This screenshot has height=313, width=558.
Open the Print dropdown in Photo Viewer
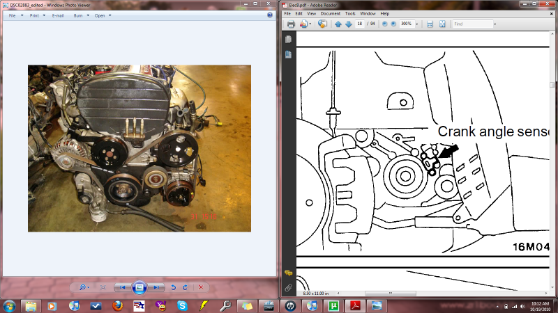[x=38, y=15]
